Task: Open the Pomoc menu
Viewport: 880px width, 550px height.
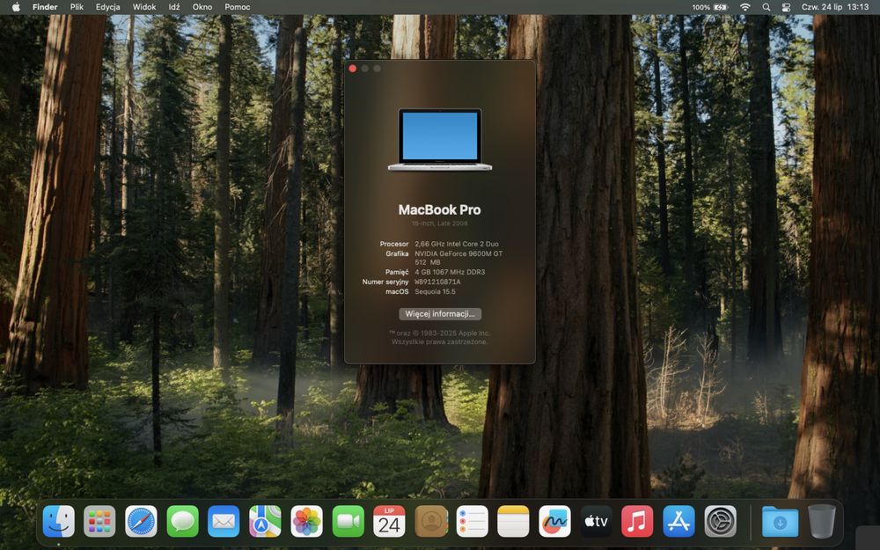Action: [238, 7]
